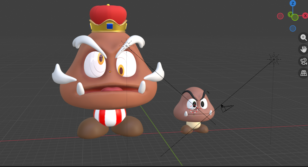This screenshot has width=308, height=167.
Task: Select the camera object in the viewport
Action: (227, 108)
